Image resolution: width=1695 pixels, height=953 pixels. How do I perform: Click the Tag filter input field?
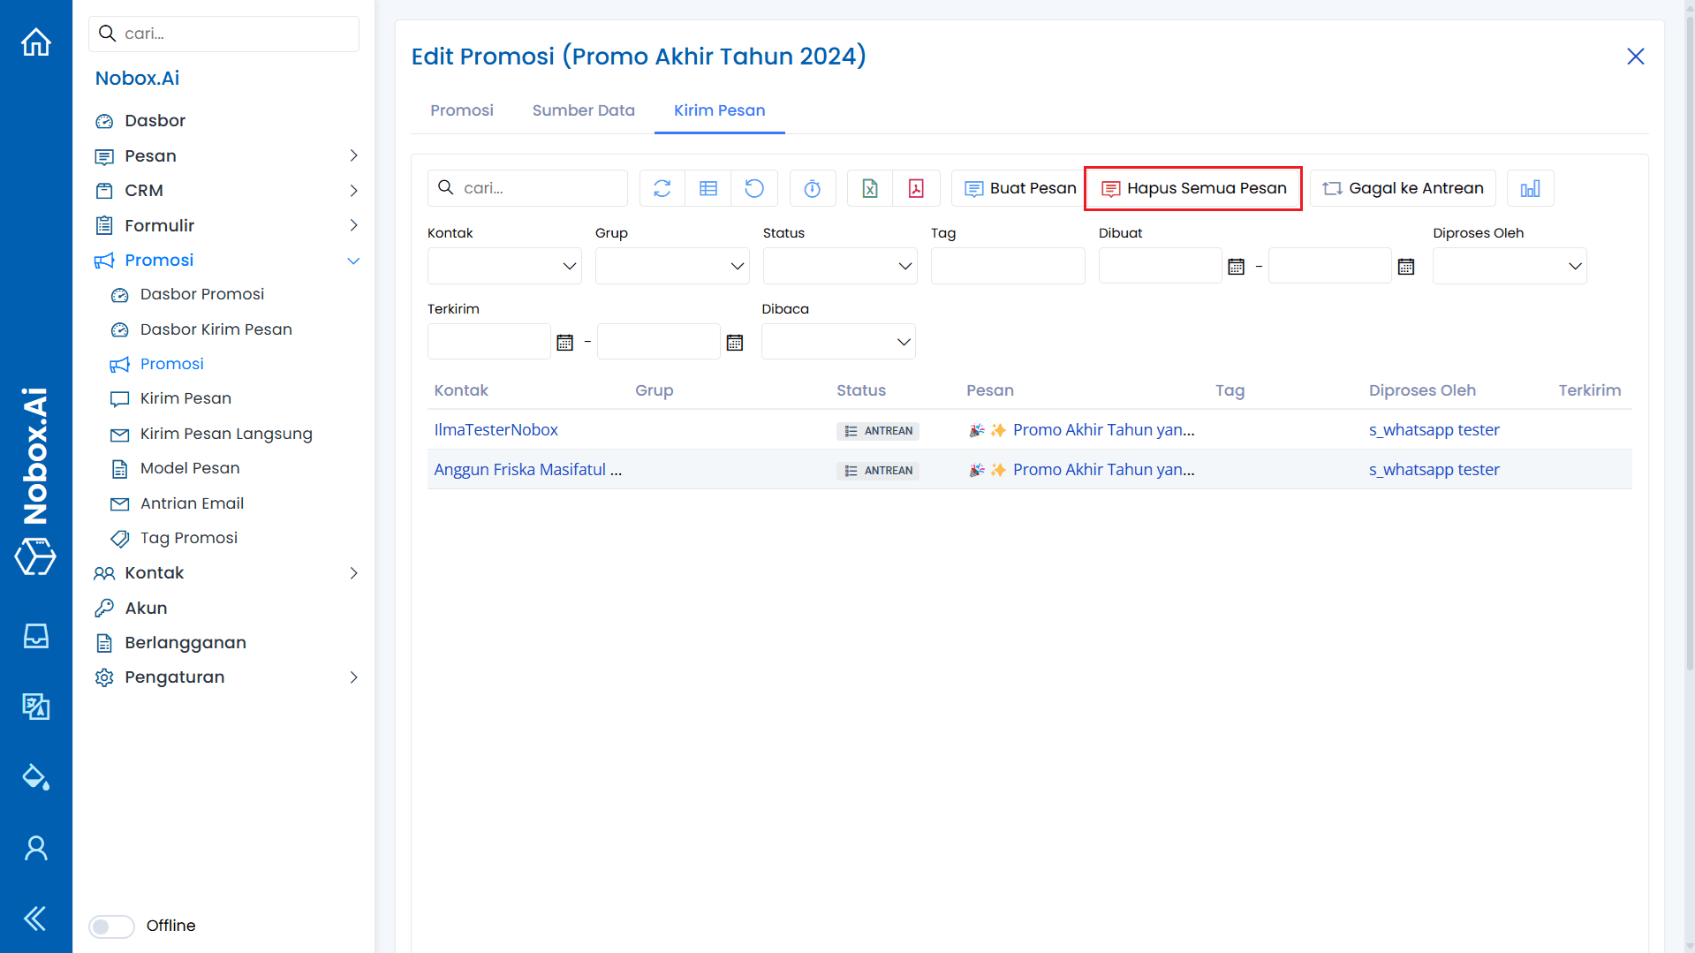click(1007, 266)
